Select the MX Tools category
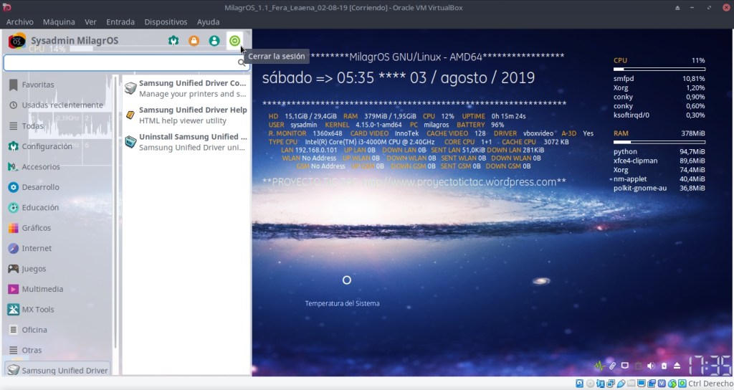The height and width of the screenshot is (390, 734). tap(38, 310)
